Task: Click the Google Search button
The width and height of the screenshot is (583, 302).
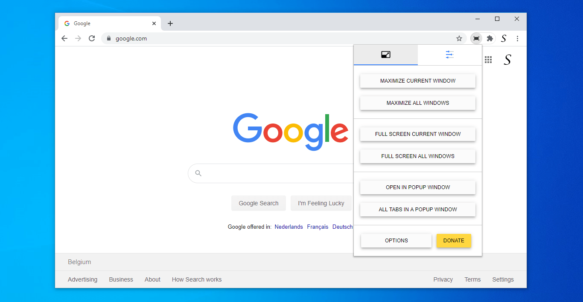Action: (259, 203)
